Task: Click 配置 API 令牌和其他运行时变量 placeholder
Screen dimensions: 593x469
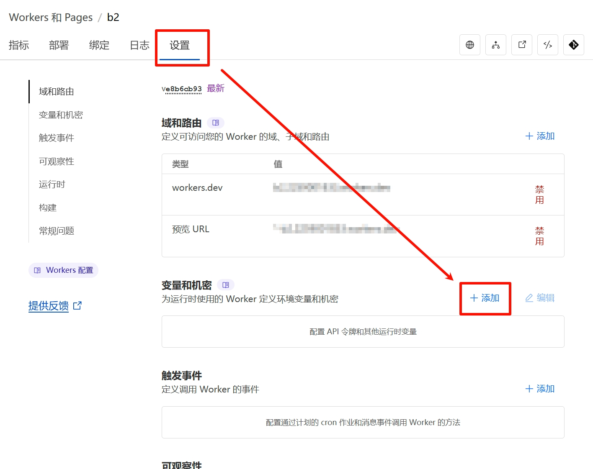Action: click(363, 332)
